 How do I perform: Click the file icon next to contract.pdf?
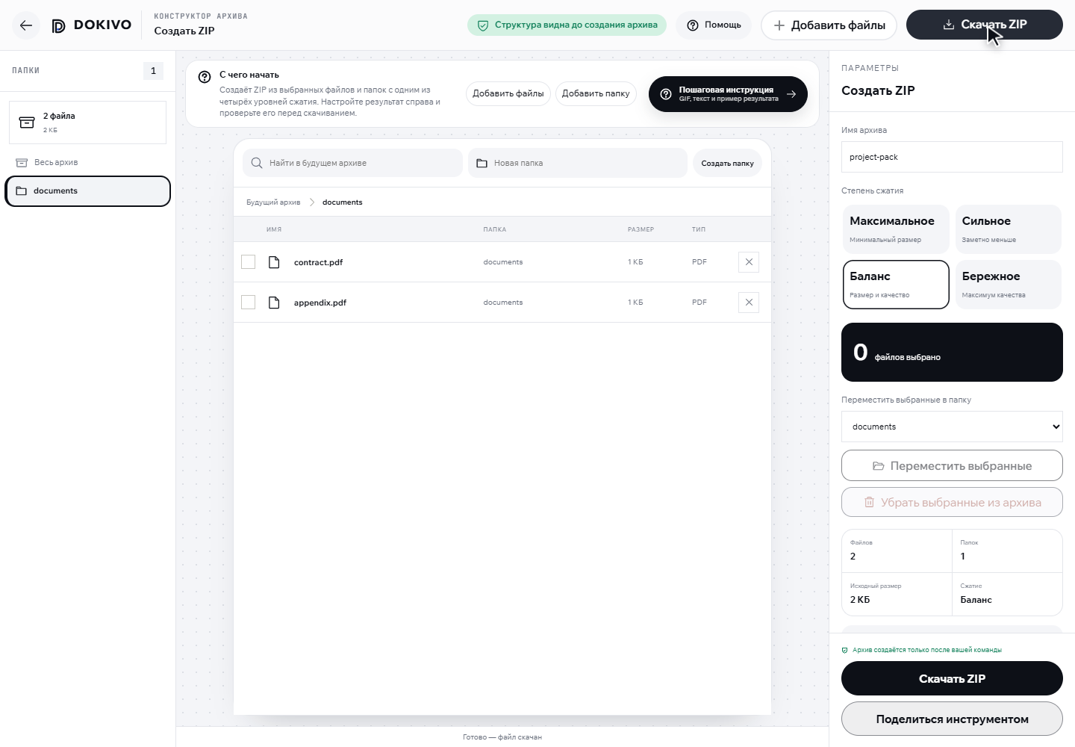pos(274,262)
